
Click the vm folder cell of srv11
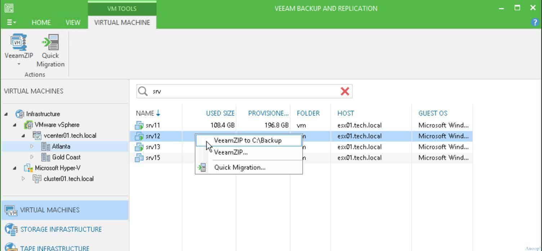[301, 126]
